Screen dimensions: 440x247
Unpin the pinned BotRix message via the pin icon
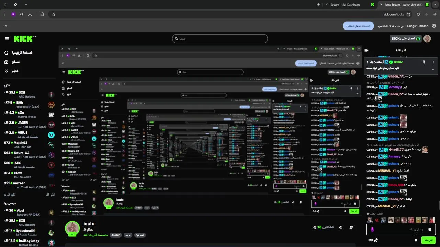click(x=424, y=62)
